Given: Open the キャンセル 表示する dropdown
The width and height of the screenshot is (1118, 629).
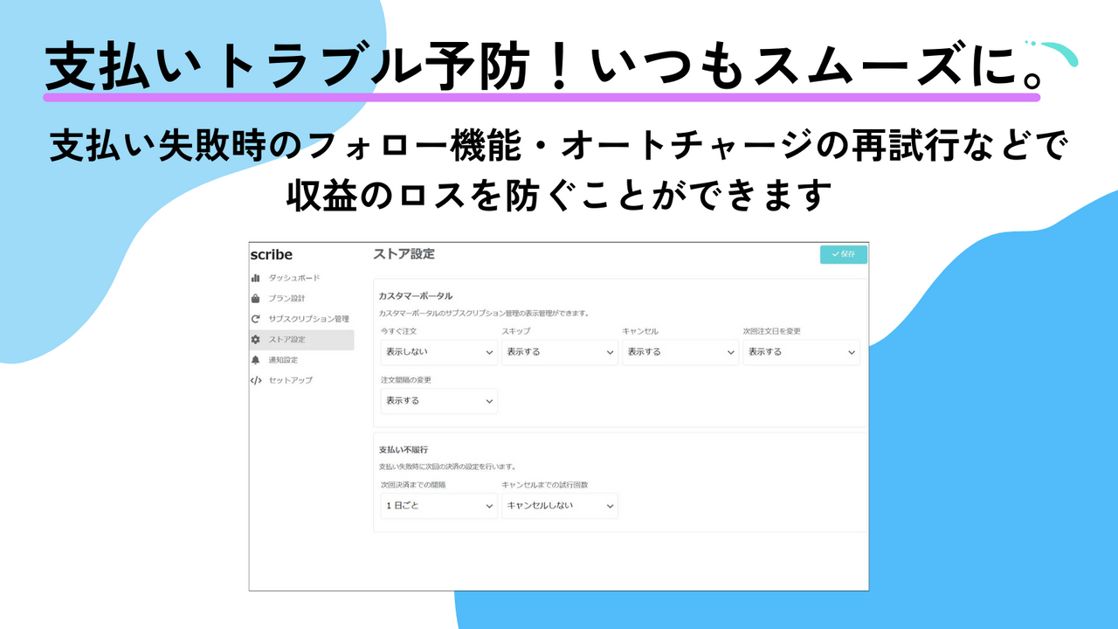Looking at the screenshot, I should point(680,352).
